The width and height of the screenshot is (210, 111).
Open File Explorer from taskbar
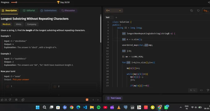click(92, 107)
